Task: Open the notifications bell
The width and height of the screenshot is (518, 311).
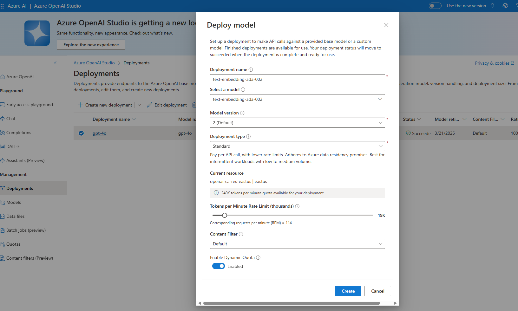Action: (x=492, y=6)
